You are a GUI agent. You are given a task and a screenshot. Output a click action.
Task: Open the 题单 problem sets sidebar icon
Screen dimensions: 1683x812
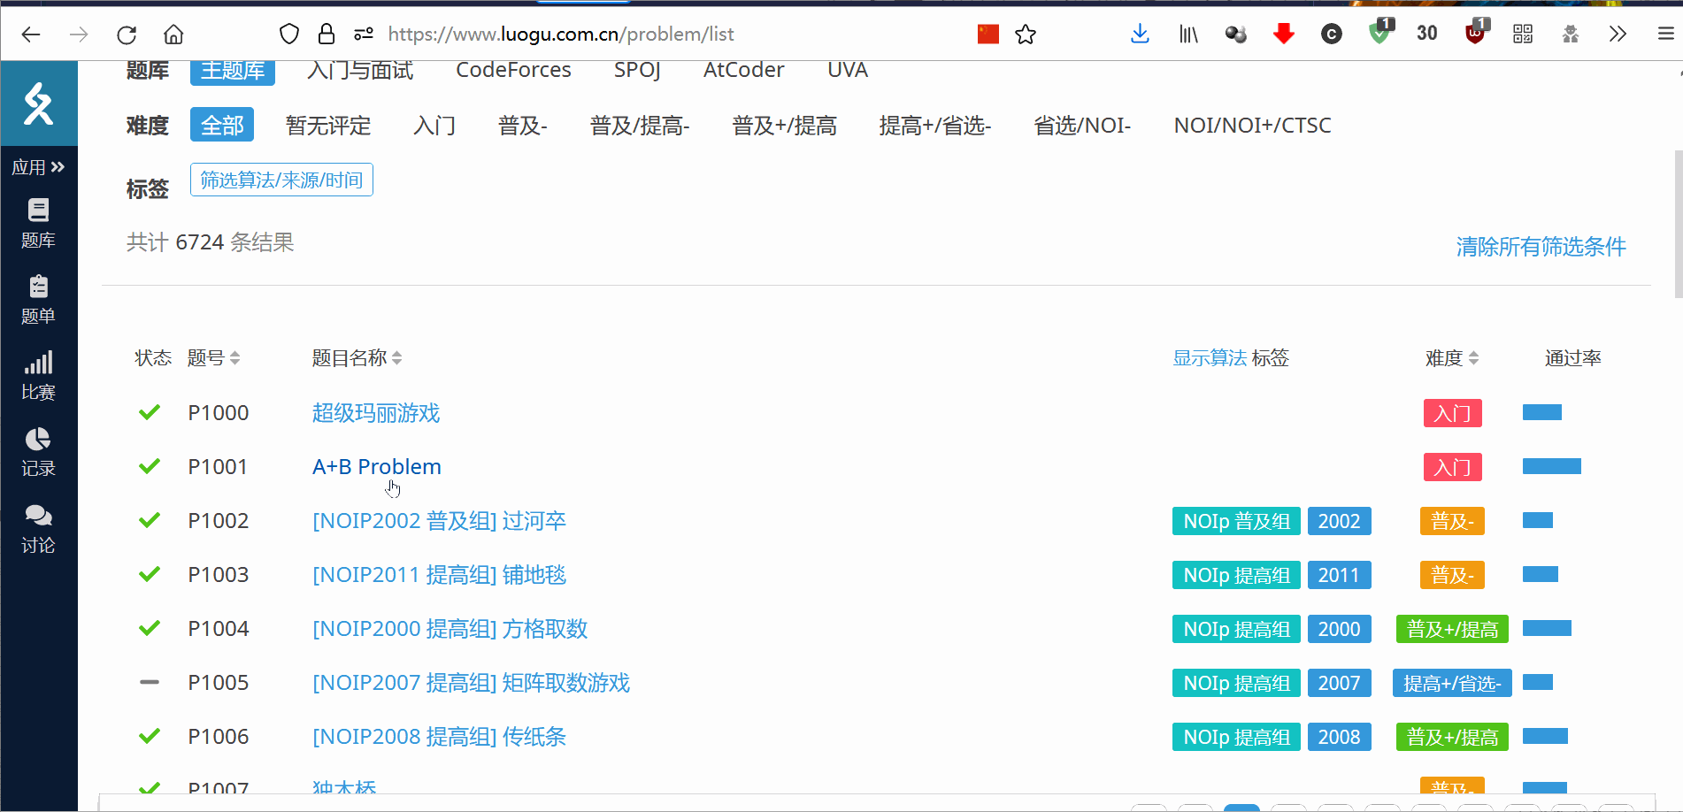pos(38,300)
